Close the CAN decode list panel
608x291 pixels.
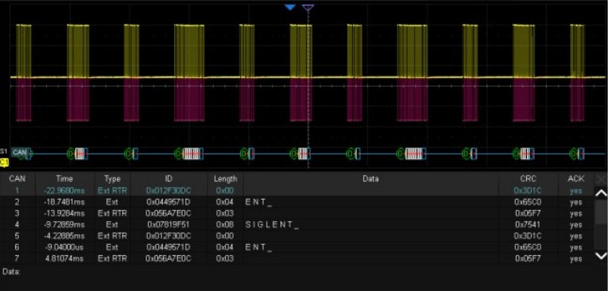pos(601,179)
